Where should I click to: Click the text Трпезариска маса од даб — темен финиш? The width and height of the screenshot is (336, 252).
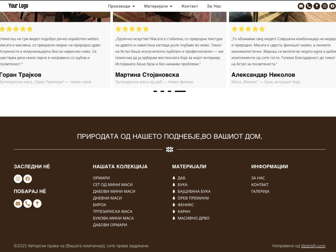[154, 82]
